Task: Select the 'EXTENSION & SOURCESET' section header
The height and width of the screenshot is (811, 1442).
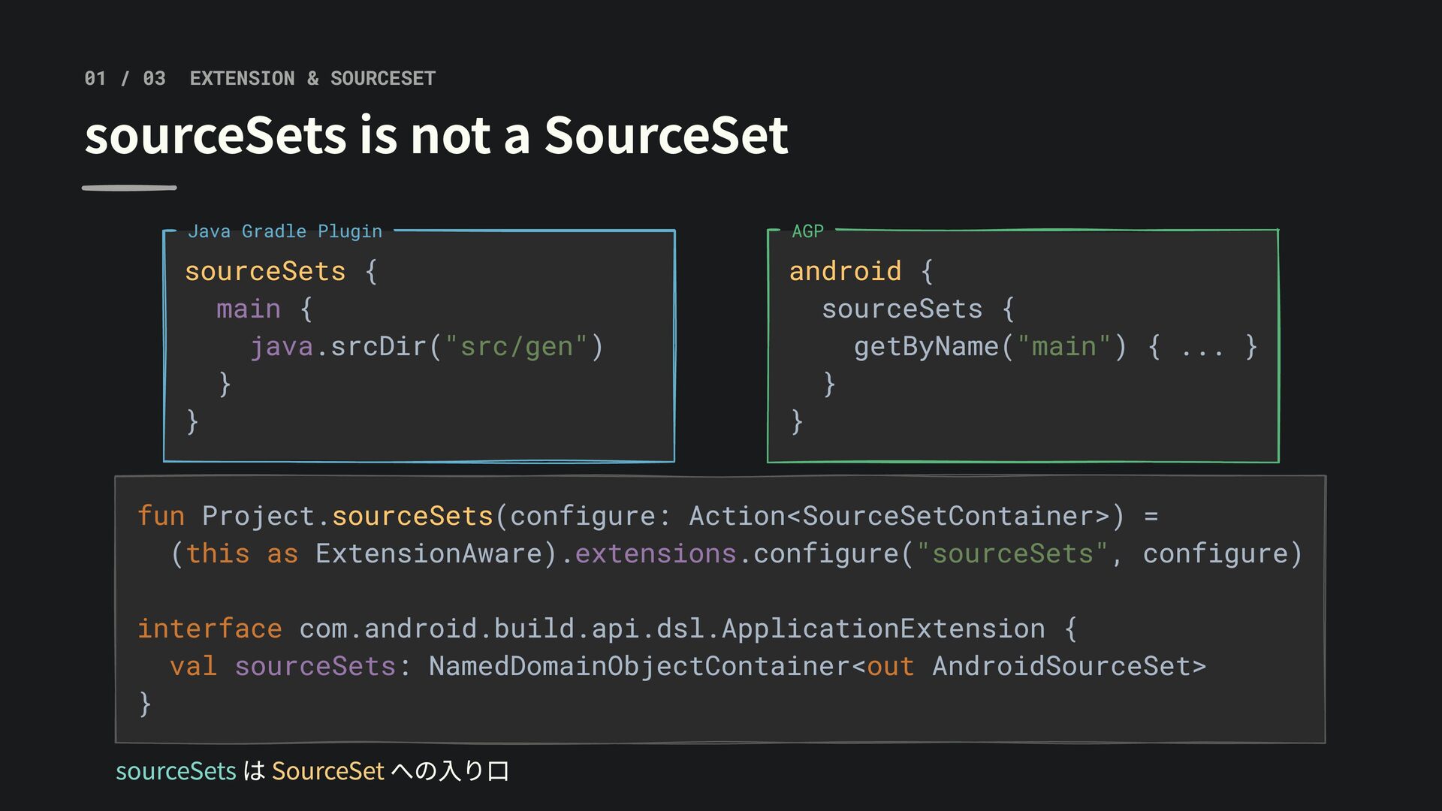Action: [312, 78]
